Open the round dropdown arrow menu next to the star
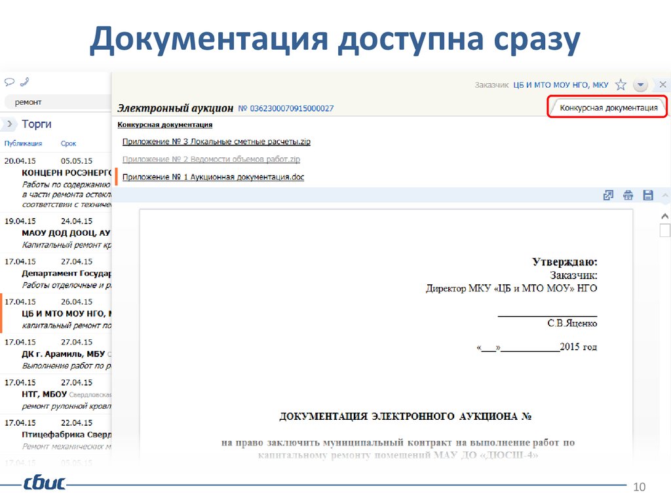 pos(642,85)
